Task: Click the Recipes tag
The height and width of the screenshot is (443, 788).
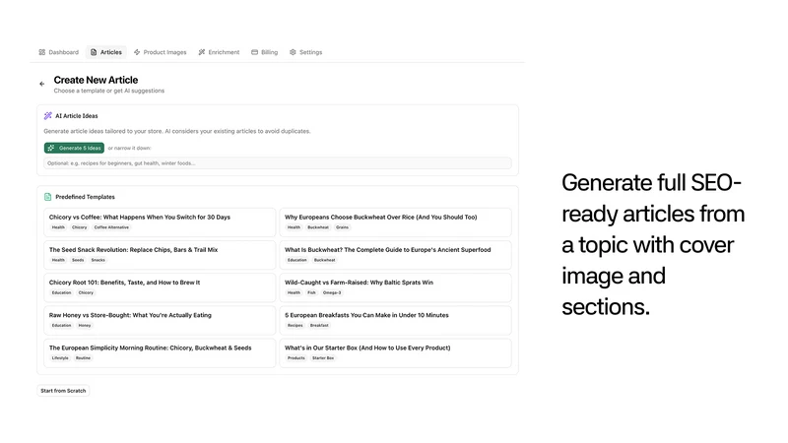Action: (x=295, y=326)
